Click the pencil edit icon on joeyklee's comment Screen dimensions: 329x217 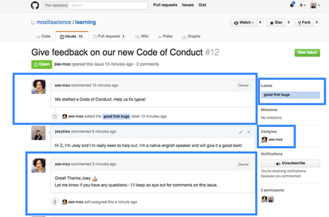point(241,132)
